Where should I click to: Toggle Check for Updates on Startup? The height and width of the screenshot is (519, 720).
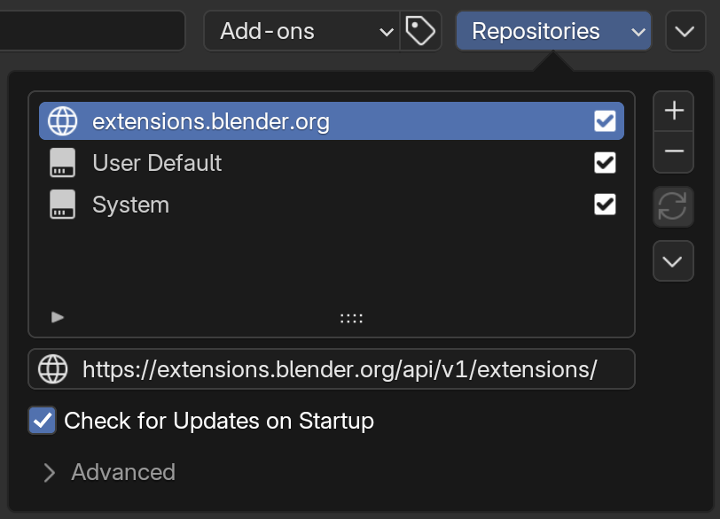coord(42,421)
